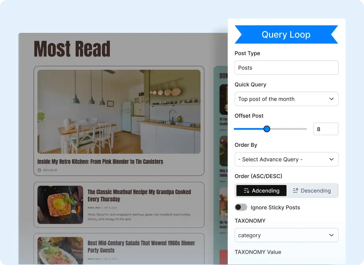Click the meatloaf recipe thumbnail
Image resolution: width=364 pixels, height=265 pixels.
click(60, 205)
